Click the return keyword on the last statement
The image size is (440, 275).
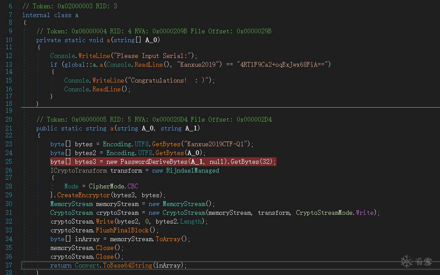(61, 265)
